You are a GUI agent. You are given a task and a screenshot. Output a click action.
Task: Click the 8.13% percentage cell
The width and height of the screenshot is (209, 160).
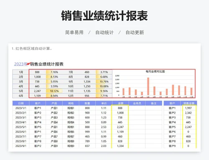54,77
